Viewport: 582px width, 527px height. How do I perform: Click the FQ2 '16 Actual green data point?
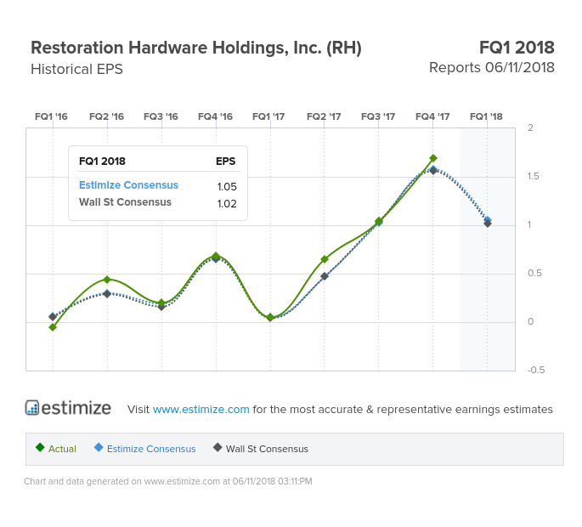click(x=107, y=280)
